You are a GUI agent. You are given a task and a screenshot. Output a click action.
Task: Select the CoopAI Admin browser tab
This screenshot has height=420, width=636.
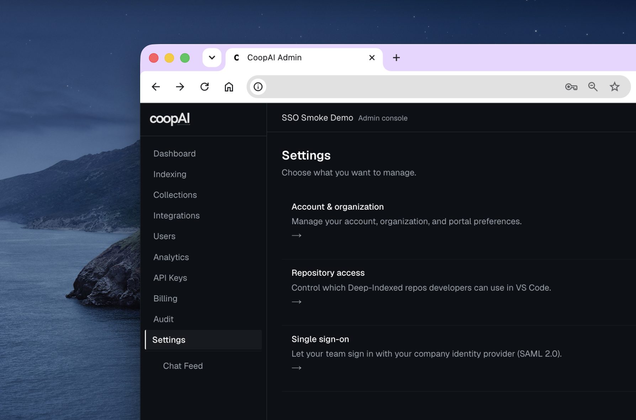click(x=304, y=58)
